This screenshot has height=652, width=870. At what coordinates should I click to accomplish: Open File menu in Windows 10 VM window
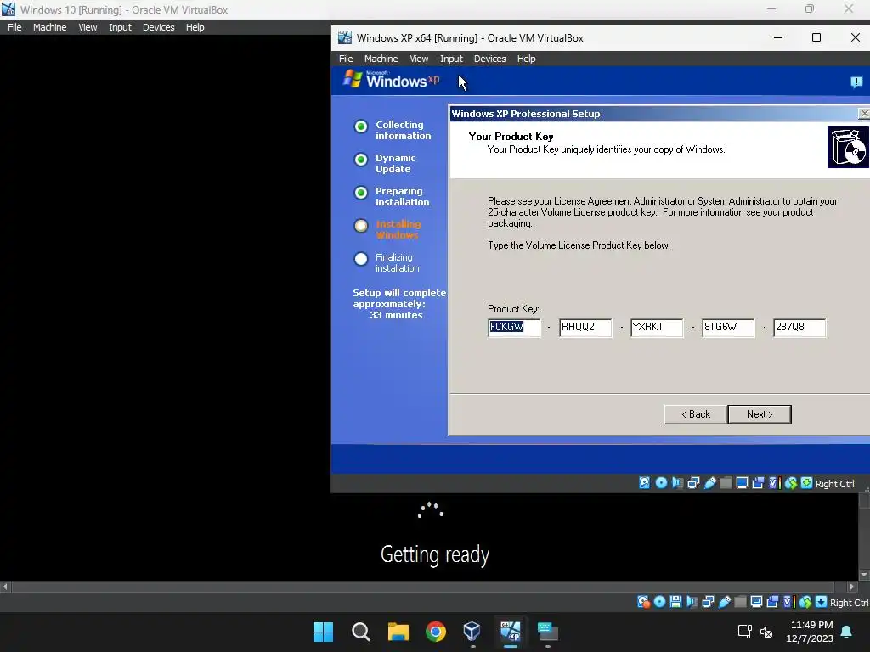point(14,27)
